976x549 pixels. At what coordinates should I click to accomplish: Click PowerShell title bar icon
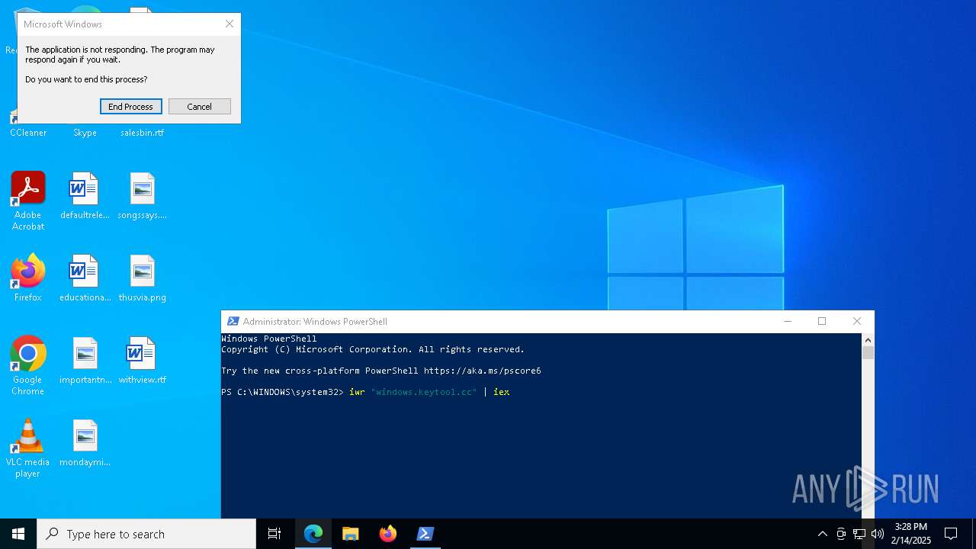pyautogui.click(x=233, y=322)
